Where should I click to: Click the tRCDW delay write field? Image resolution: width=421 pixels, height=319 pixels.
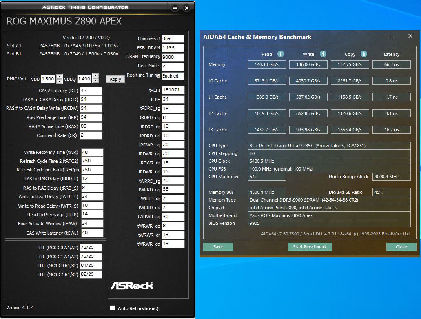pyautogui.click(x=91, y=108)
